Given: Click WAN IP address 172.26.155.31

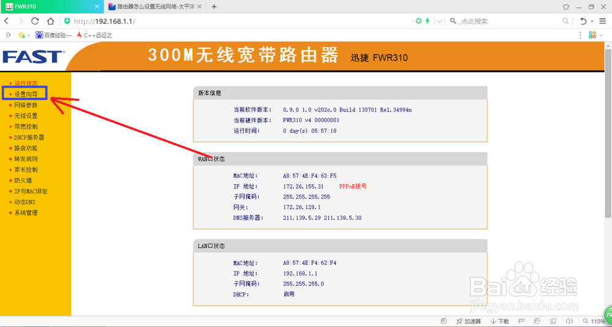Looking at the screenshot, I should 304,186.
